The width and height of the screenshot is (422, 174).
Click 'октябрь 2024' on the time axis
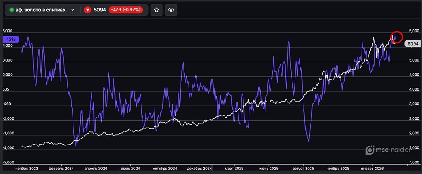(x=165, y=168)
